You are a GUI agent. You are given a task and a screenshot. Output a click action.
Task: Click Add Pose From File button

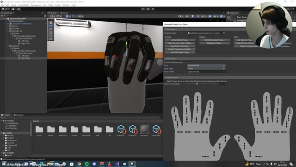pos(180,46)
